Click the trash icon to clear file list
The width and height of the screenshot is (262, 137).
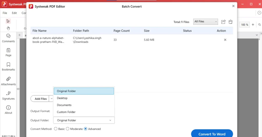click(231, 22)
